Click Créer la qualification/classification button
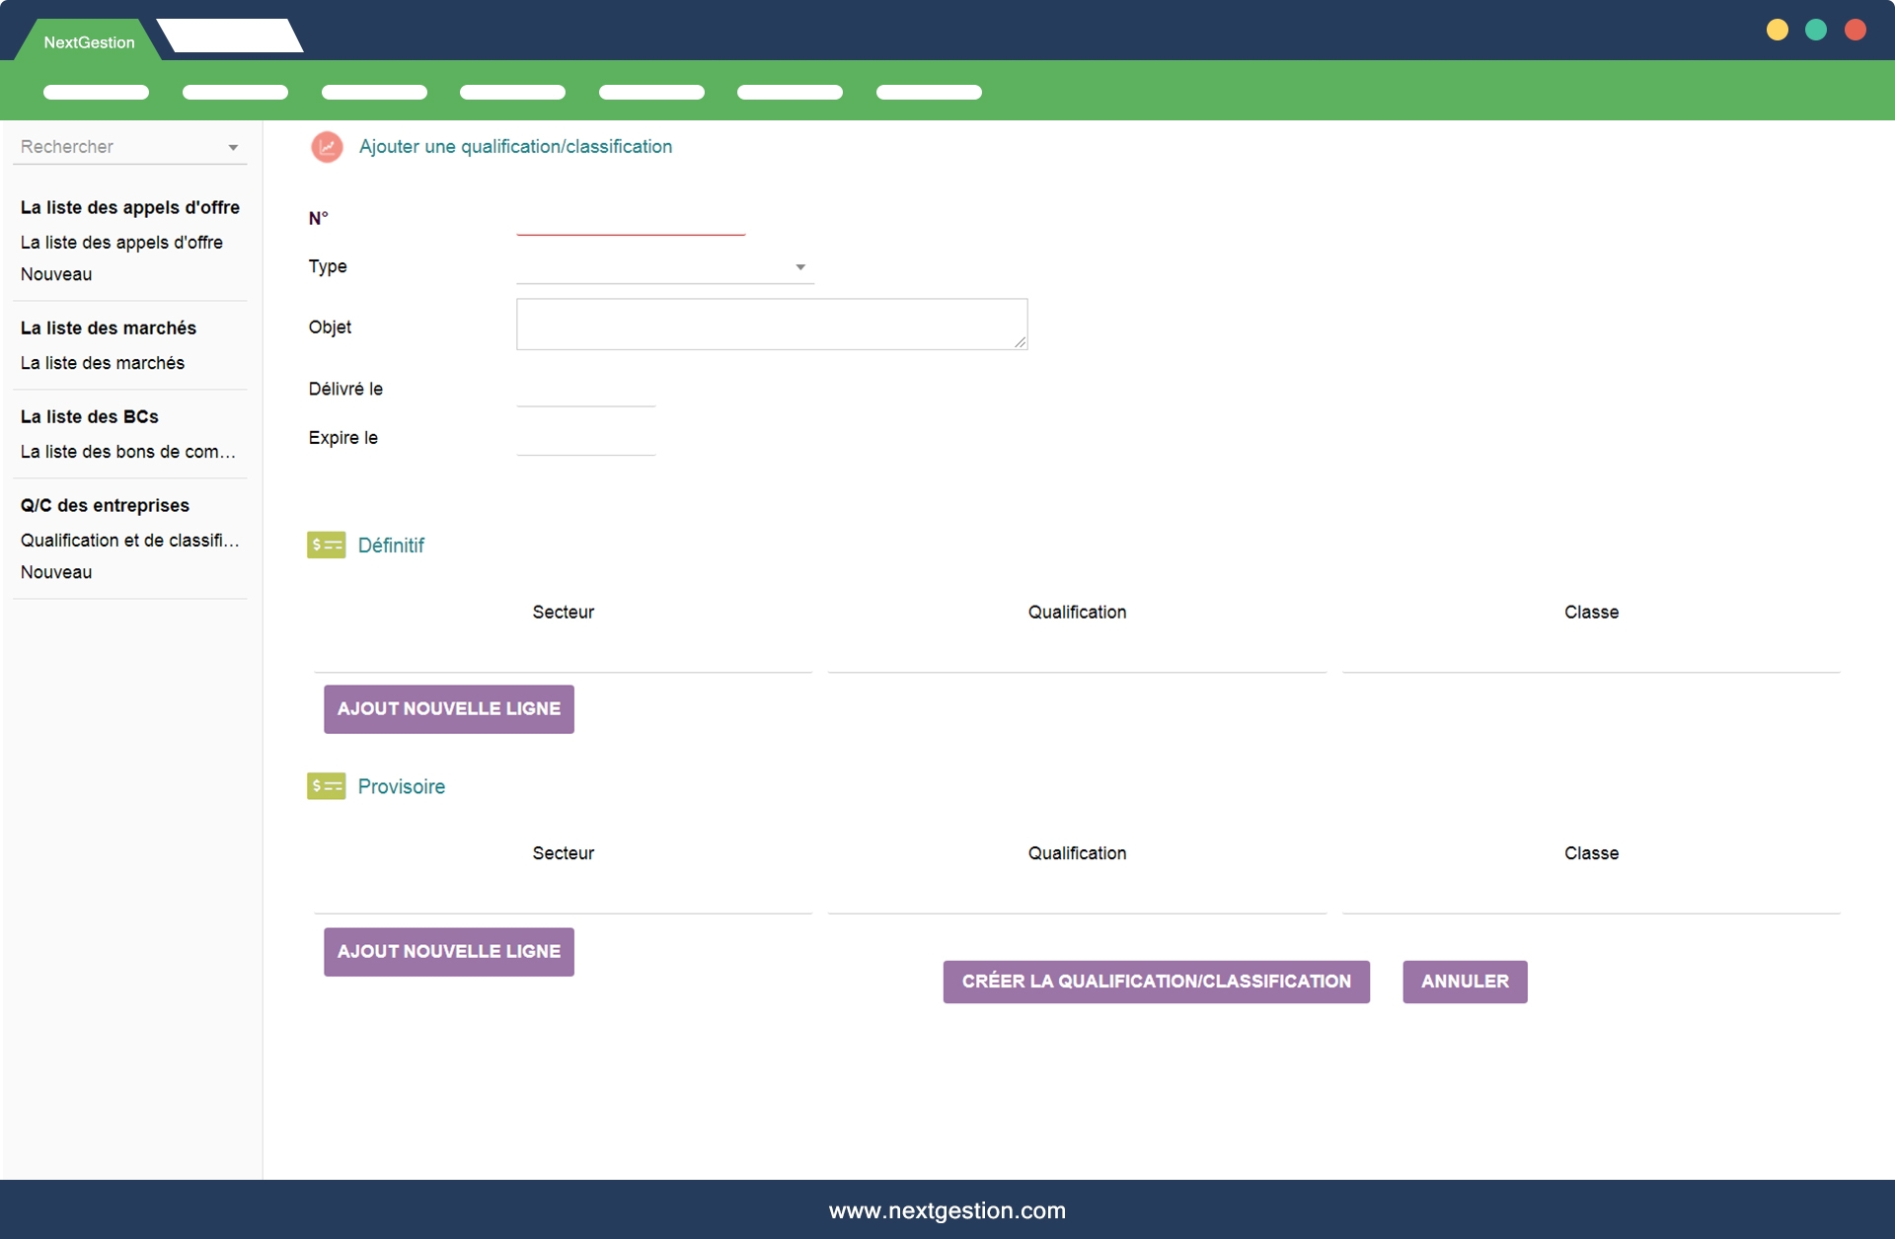This screenshot has height=1239, width=1895. (x=1156, y=982)
